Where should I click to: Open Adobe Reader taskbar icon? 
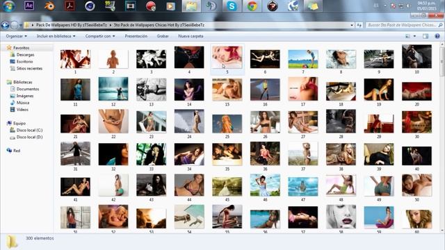70,6
